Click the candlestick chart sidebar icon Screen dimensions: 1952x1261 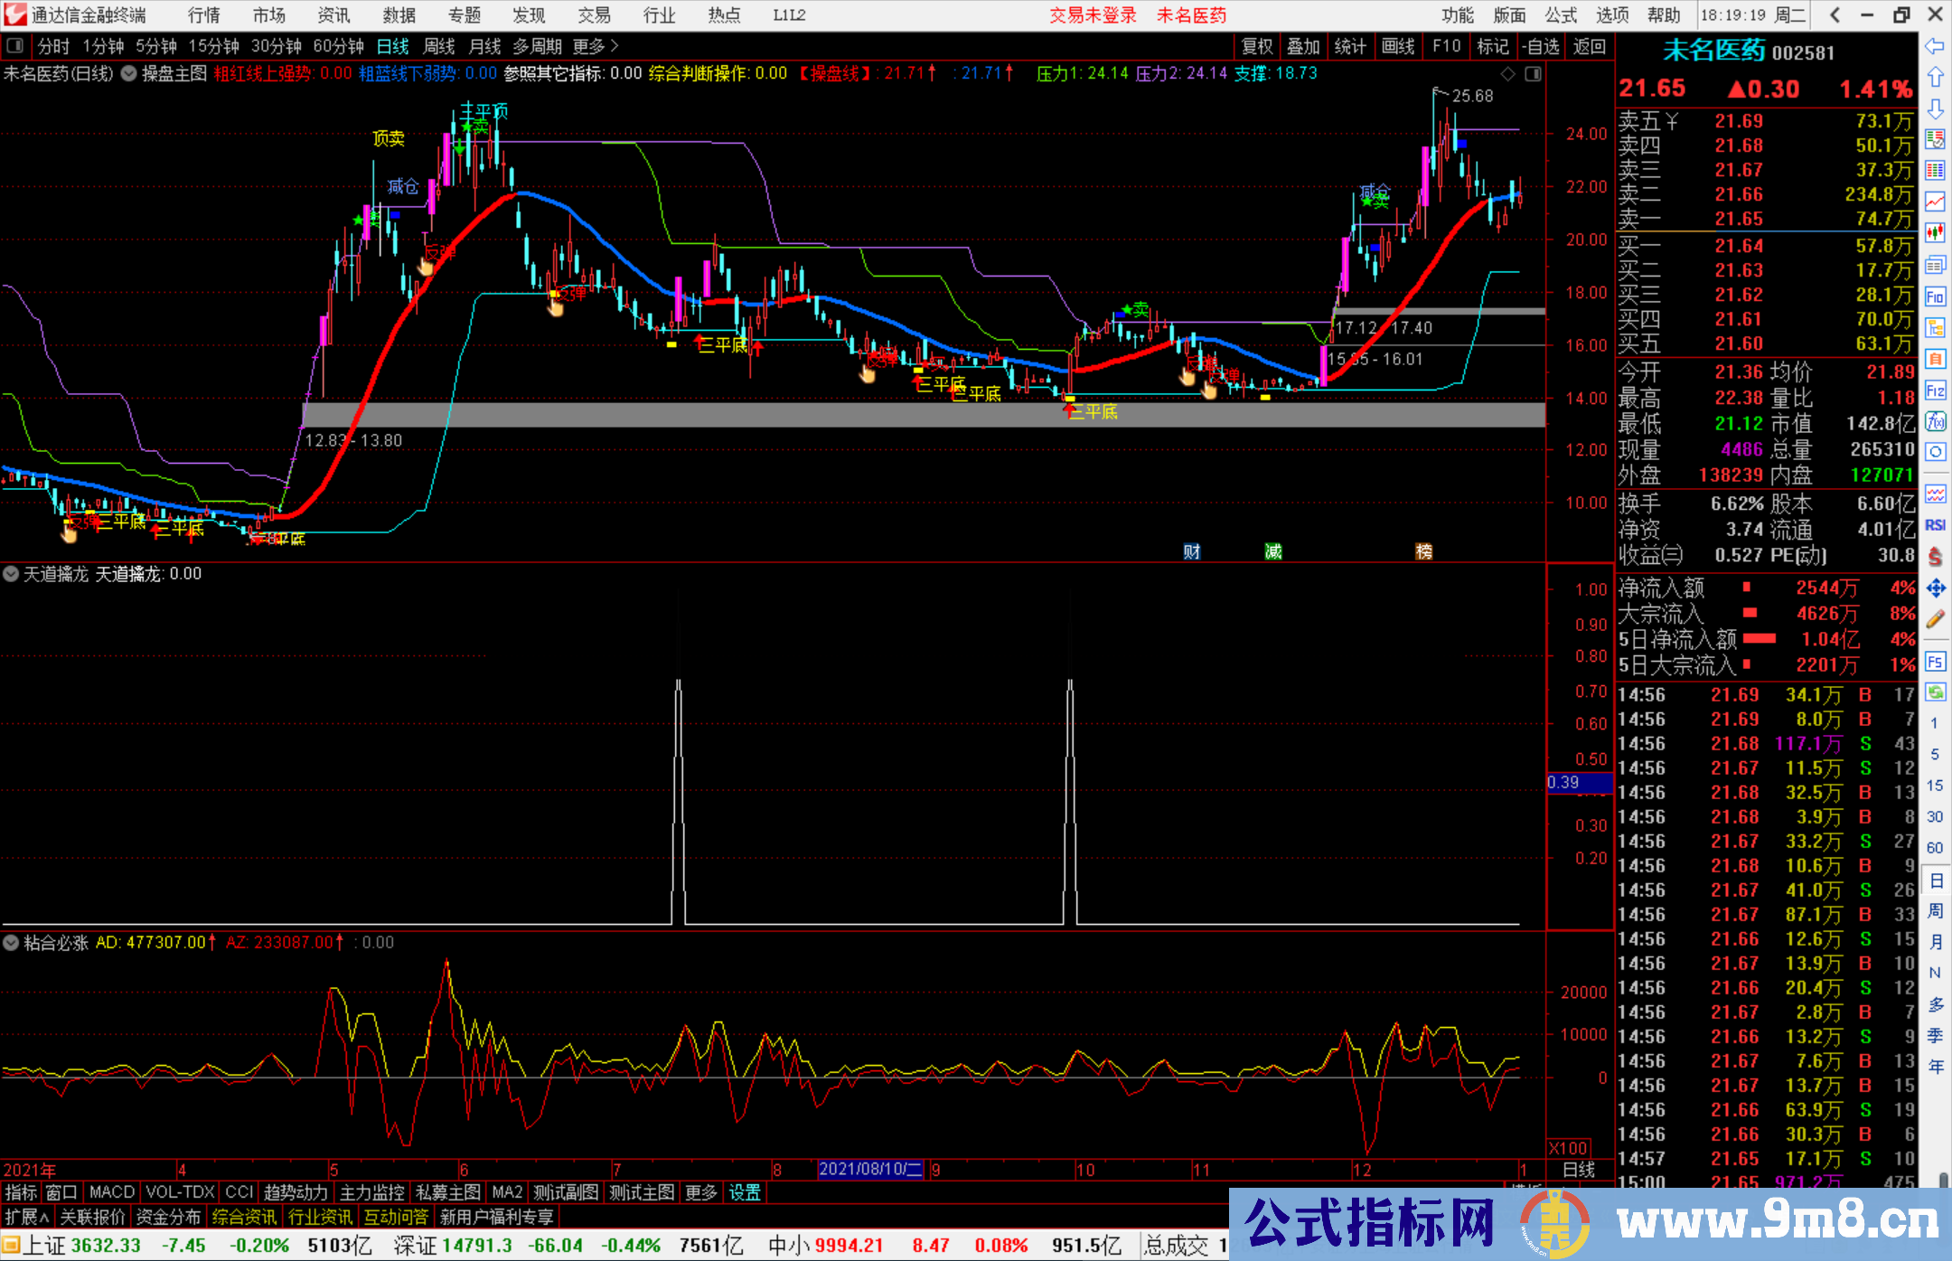pos(1935,232)
